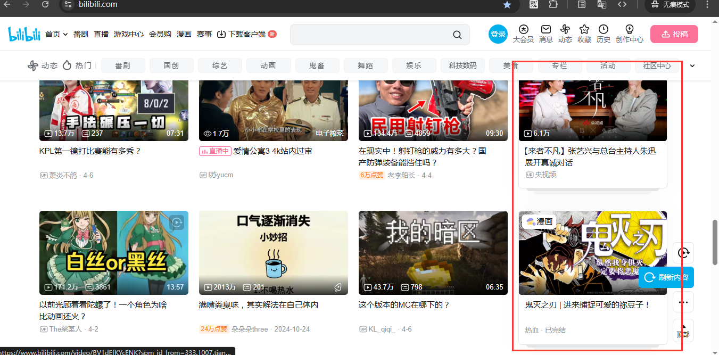Click the search magnifier icon
This screenshot has height=355, width=719.
457,35
